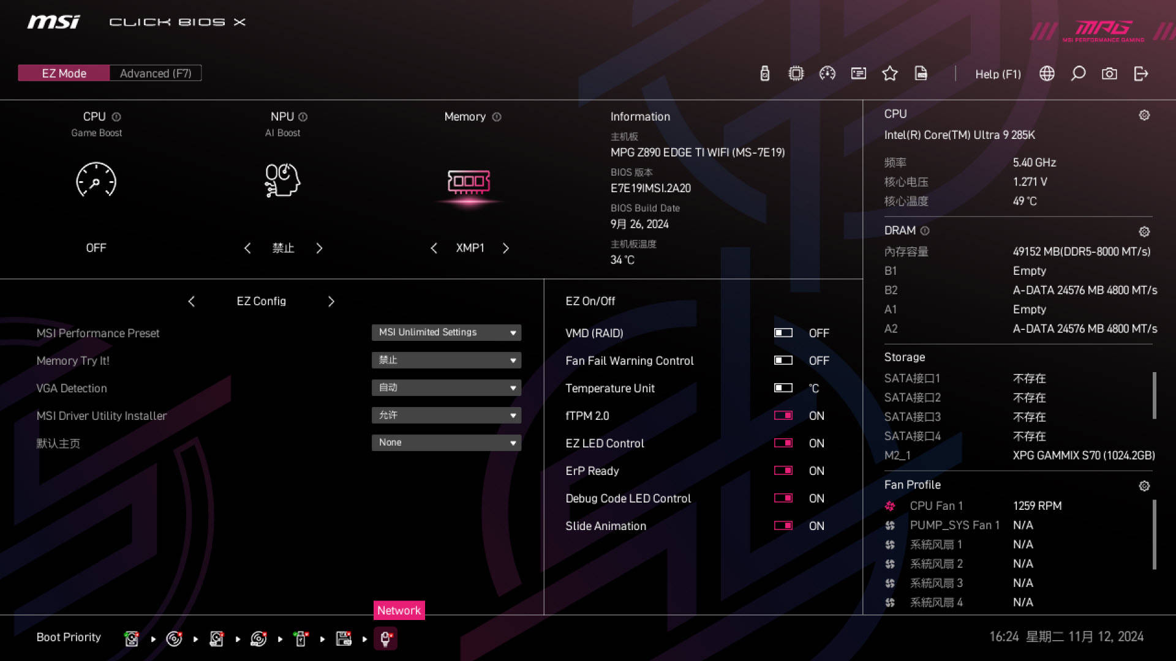
Task: Open Fan Profile settings gear
Action: pyautogui.click(x=1144, y=486)
